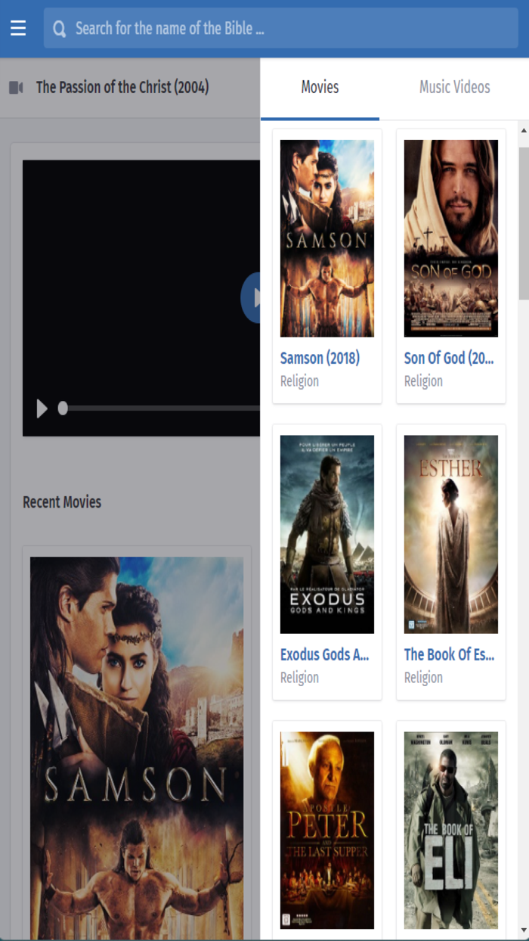Image resolution: width=529 pixels, height=941 pixels.
Task: Click the search magnifier icon
Action: pyautogui.click(x=60, y=29)
